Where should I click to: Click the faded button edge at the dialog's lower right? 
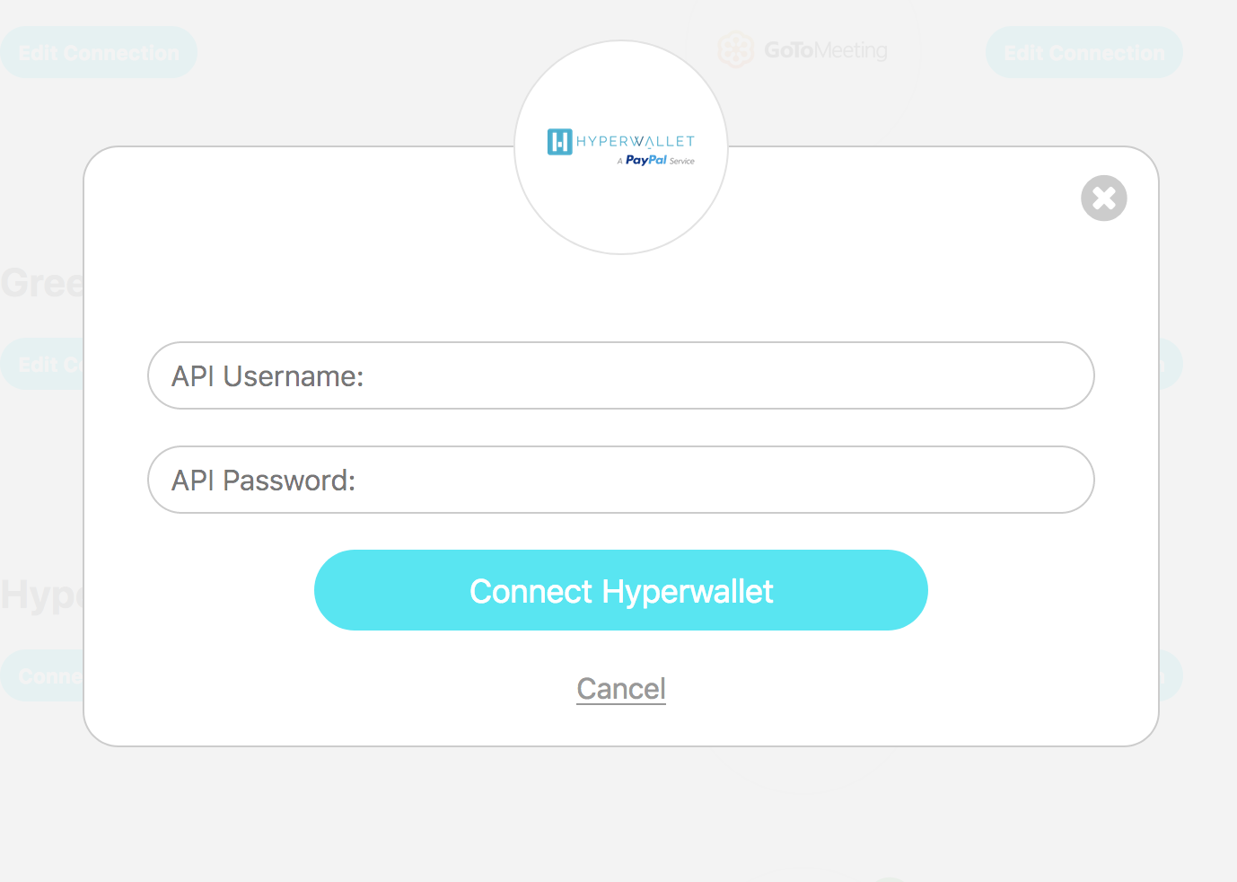(1170, 675)
